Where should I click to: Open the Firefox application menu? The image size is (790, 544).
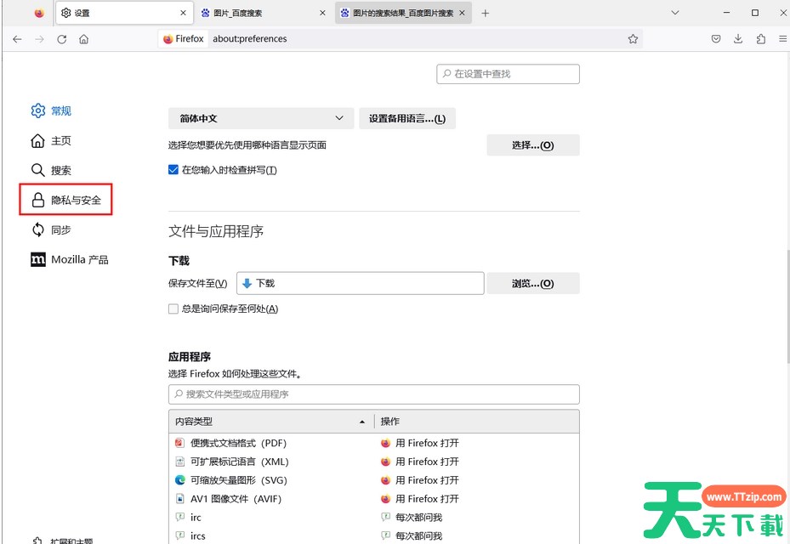[781, 39]
